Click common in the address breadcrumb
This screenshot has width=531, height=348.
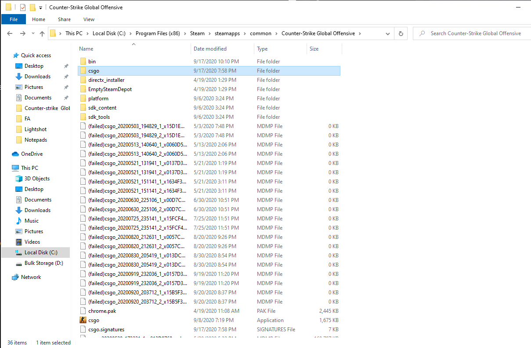[261, 33]
